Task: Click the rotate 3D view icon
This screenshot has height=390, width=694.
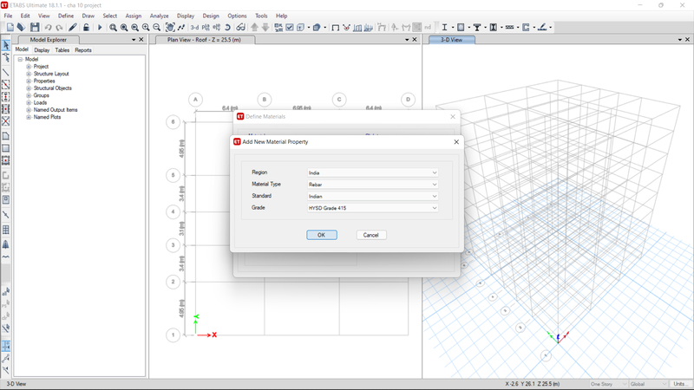Action: click(227, 28)
